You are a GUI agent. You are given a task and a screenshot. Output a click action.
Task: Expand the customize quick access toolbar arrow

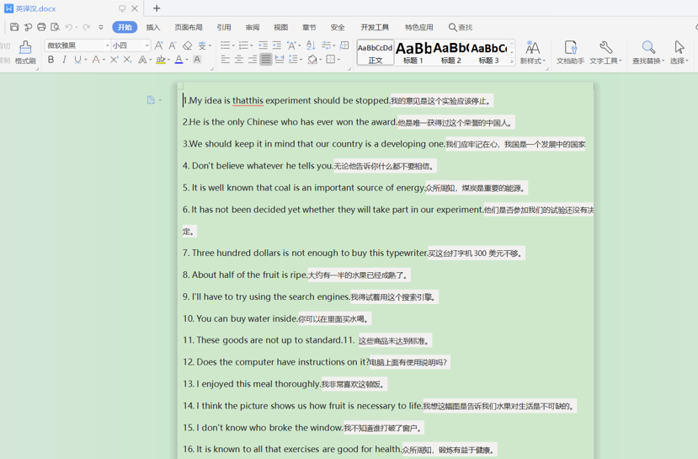click(x=101, y=27)
